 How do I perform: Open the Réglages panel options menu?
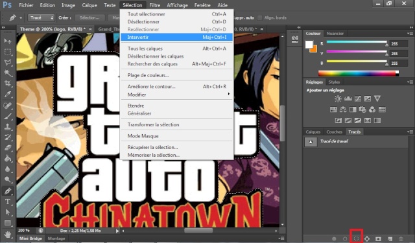[x=410, y=82]
